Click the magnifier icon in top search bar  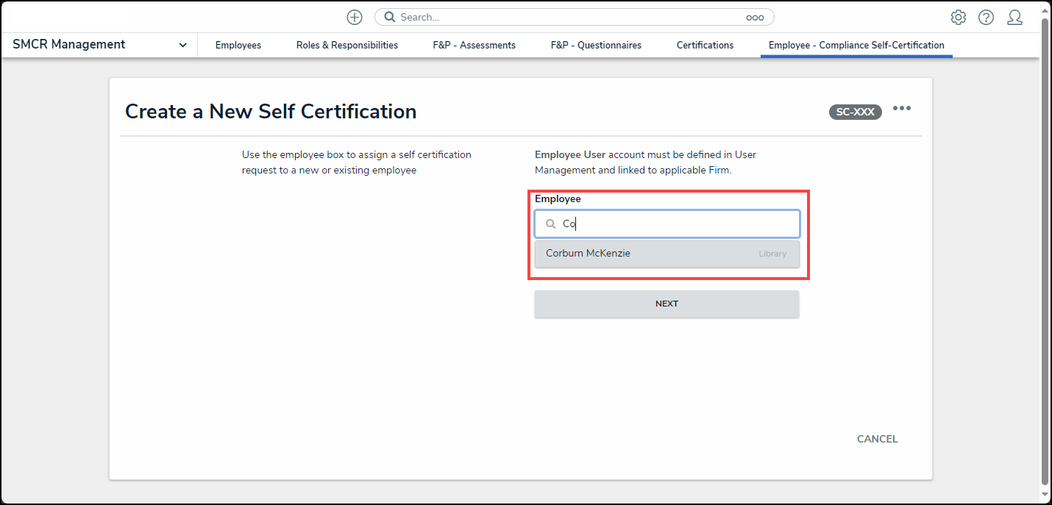coord(390,17)
